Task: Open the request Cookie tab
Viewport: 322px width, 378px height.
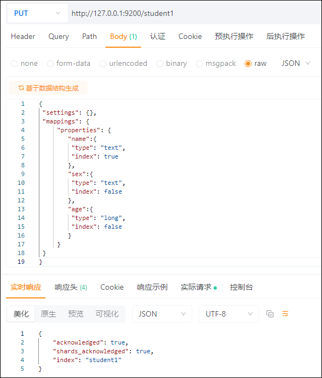Action: [x=190, y=36]
